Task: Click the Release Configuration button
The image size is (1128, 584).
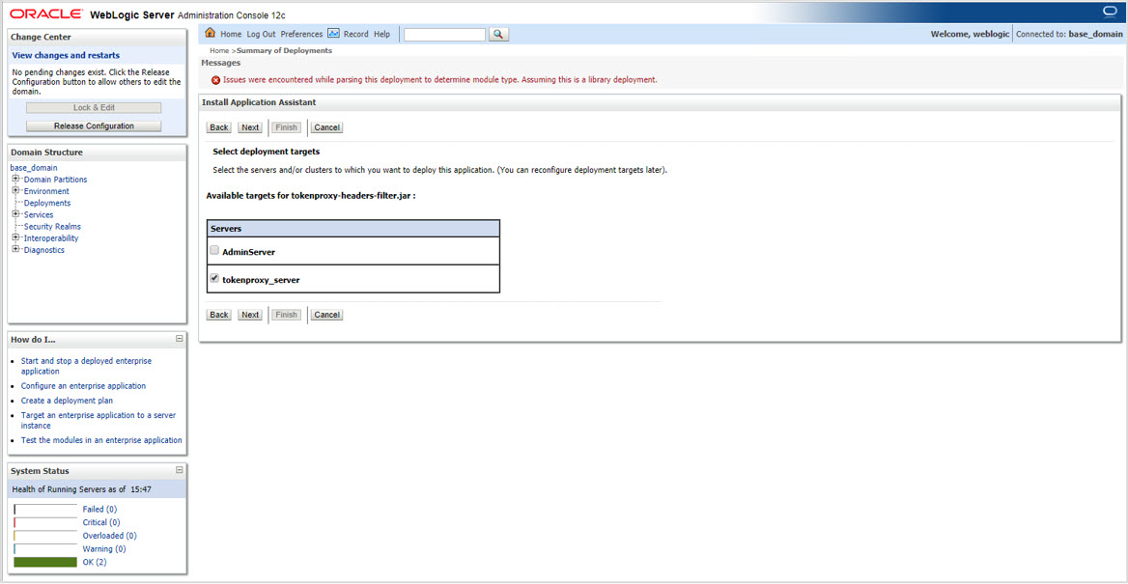Action: [94, 125]
